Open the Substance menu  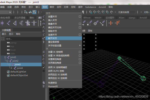click(90, 7)
